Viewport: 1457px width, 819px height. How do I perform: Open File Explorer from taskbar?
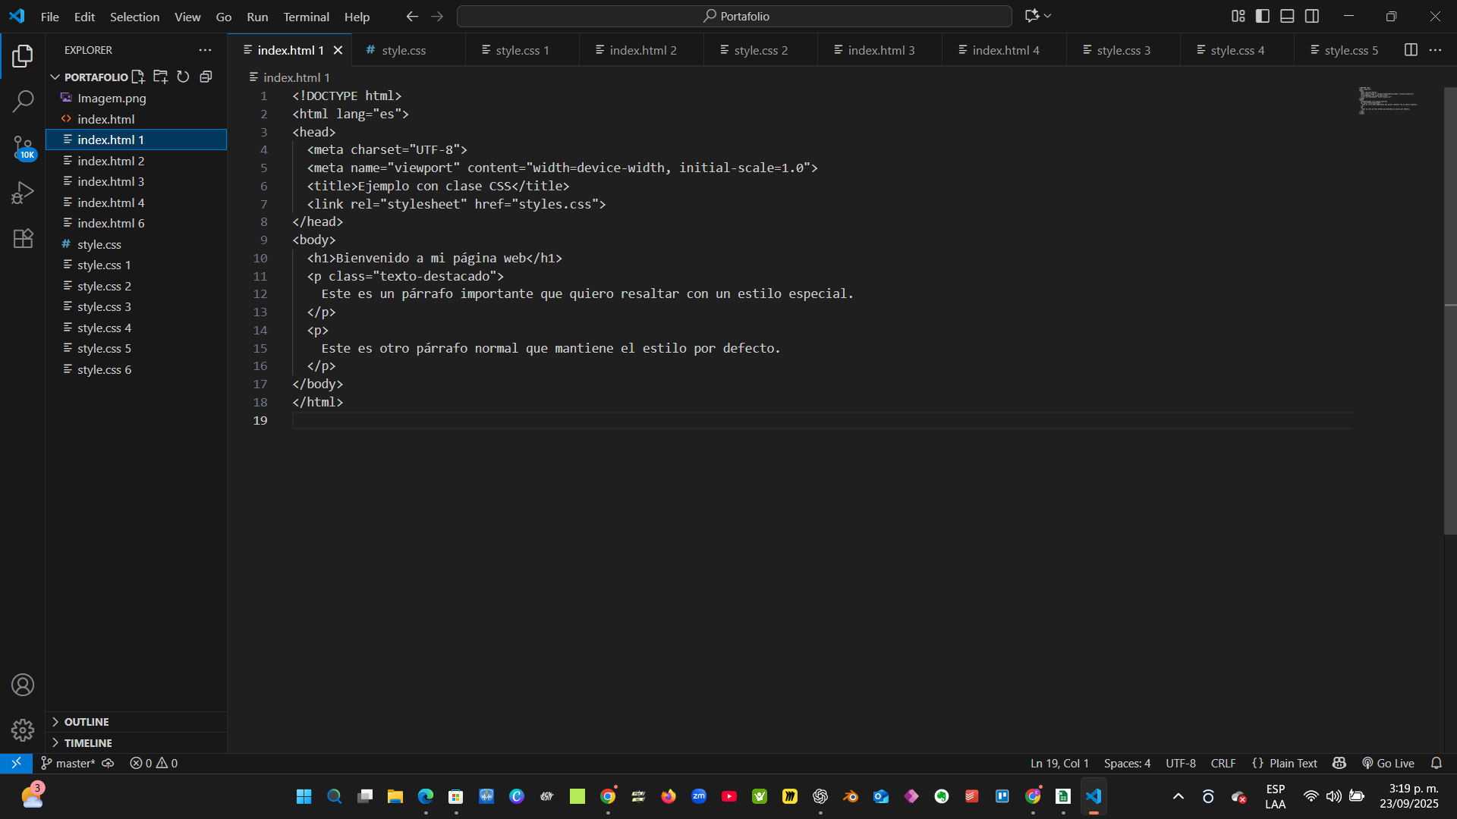pos(395,796)
